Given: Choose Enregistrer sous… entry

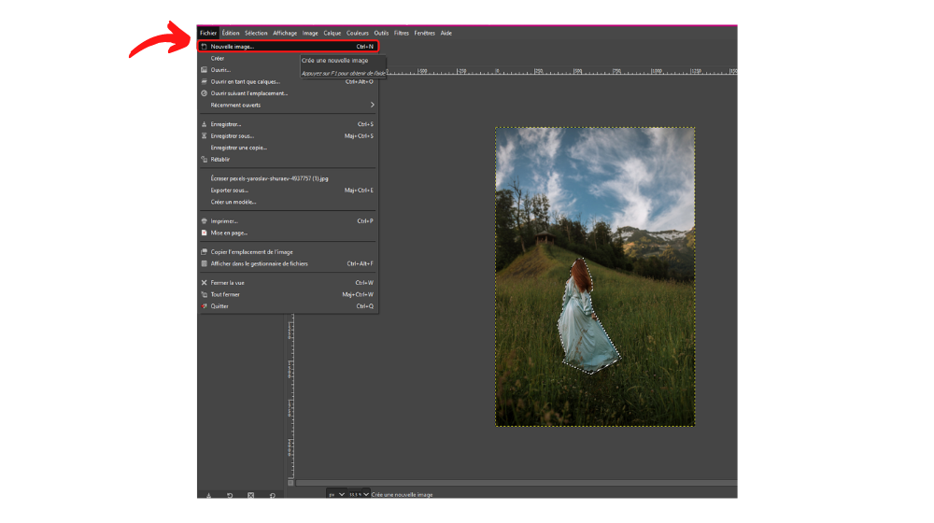Looking at the screenshot, I should pos(288,136).
